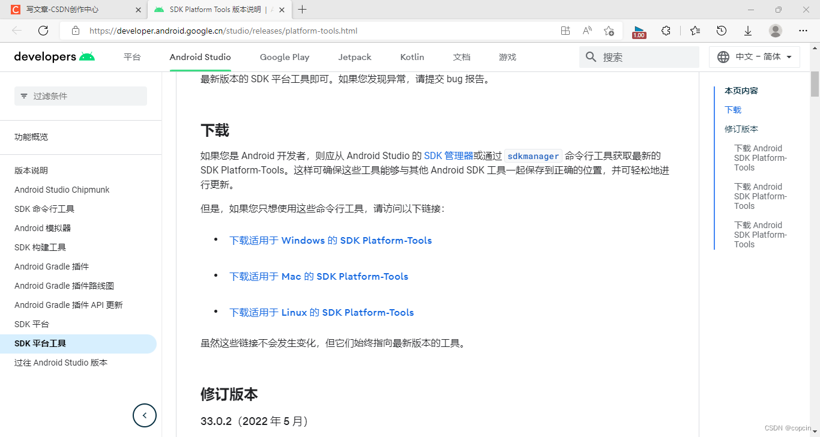Screen dimensions: 820x437
Task: Start read aloud for this page
Action: pos(586,30)
